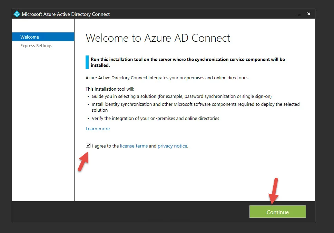
Task: Follow the Learn more link
Action: (98, 129)
